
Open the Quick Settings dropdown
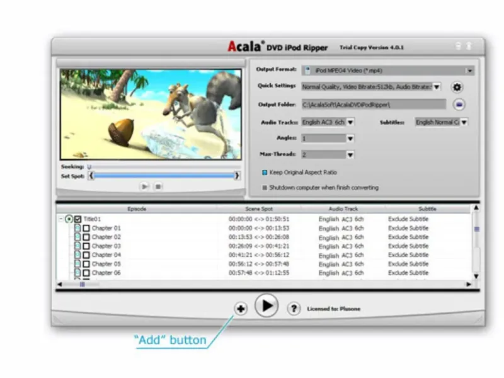437,87
